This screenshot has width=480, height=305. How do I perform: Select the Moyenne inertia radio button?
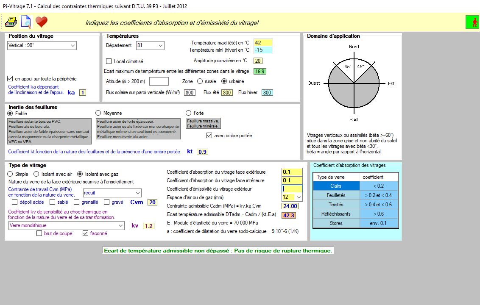(98, 113)
